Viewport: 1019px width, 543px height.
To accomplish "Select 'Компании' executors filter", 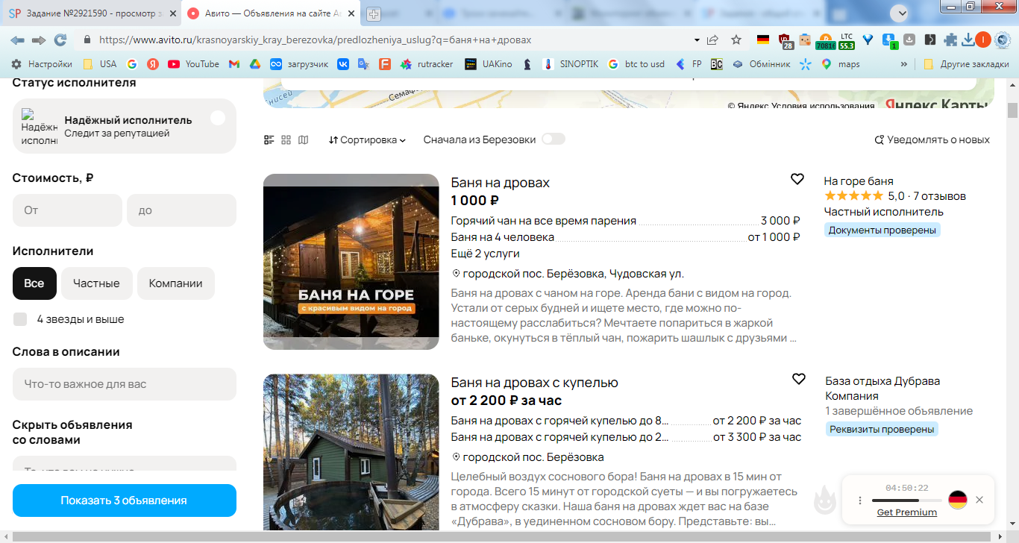I will coord(175,283).
